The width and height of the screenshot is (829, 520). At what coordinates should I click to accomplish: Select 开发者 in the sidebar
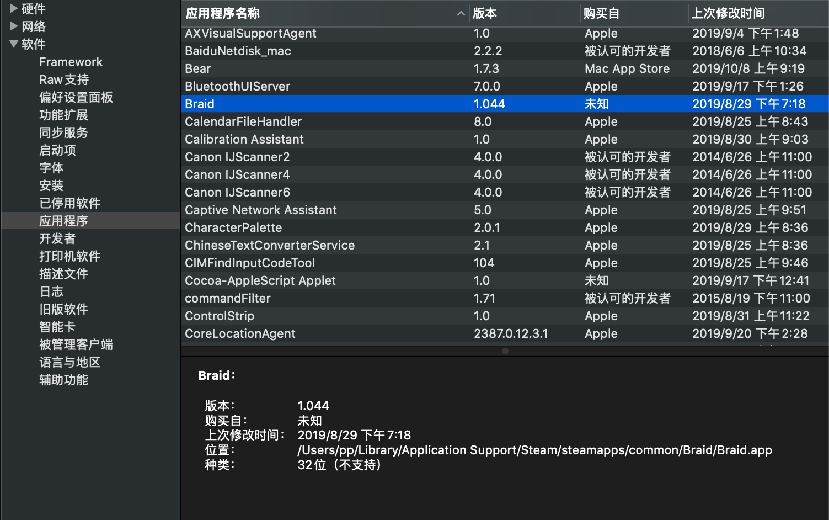click(x=57, y=238)
